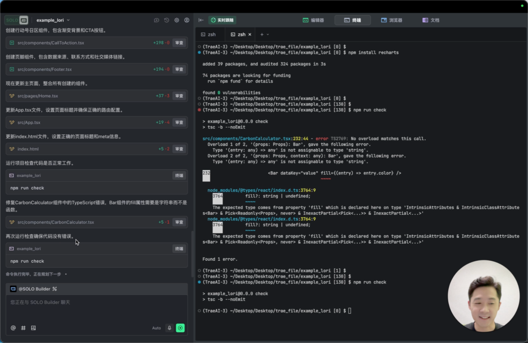Screen dimensions: 528x343
Task: Click the chat message input field
Action: click(96, 307)
